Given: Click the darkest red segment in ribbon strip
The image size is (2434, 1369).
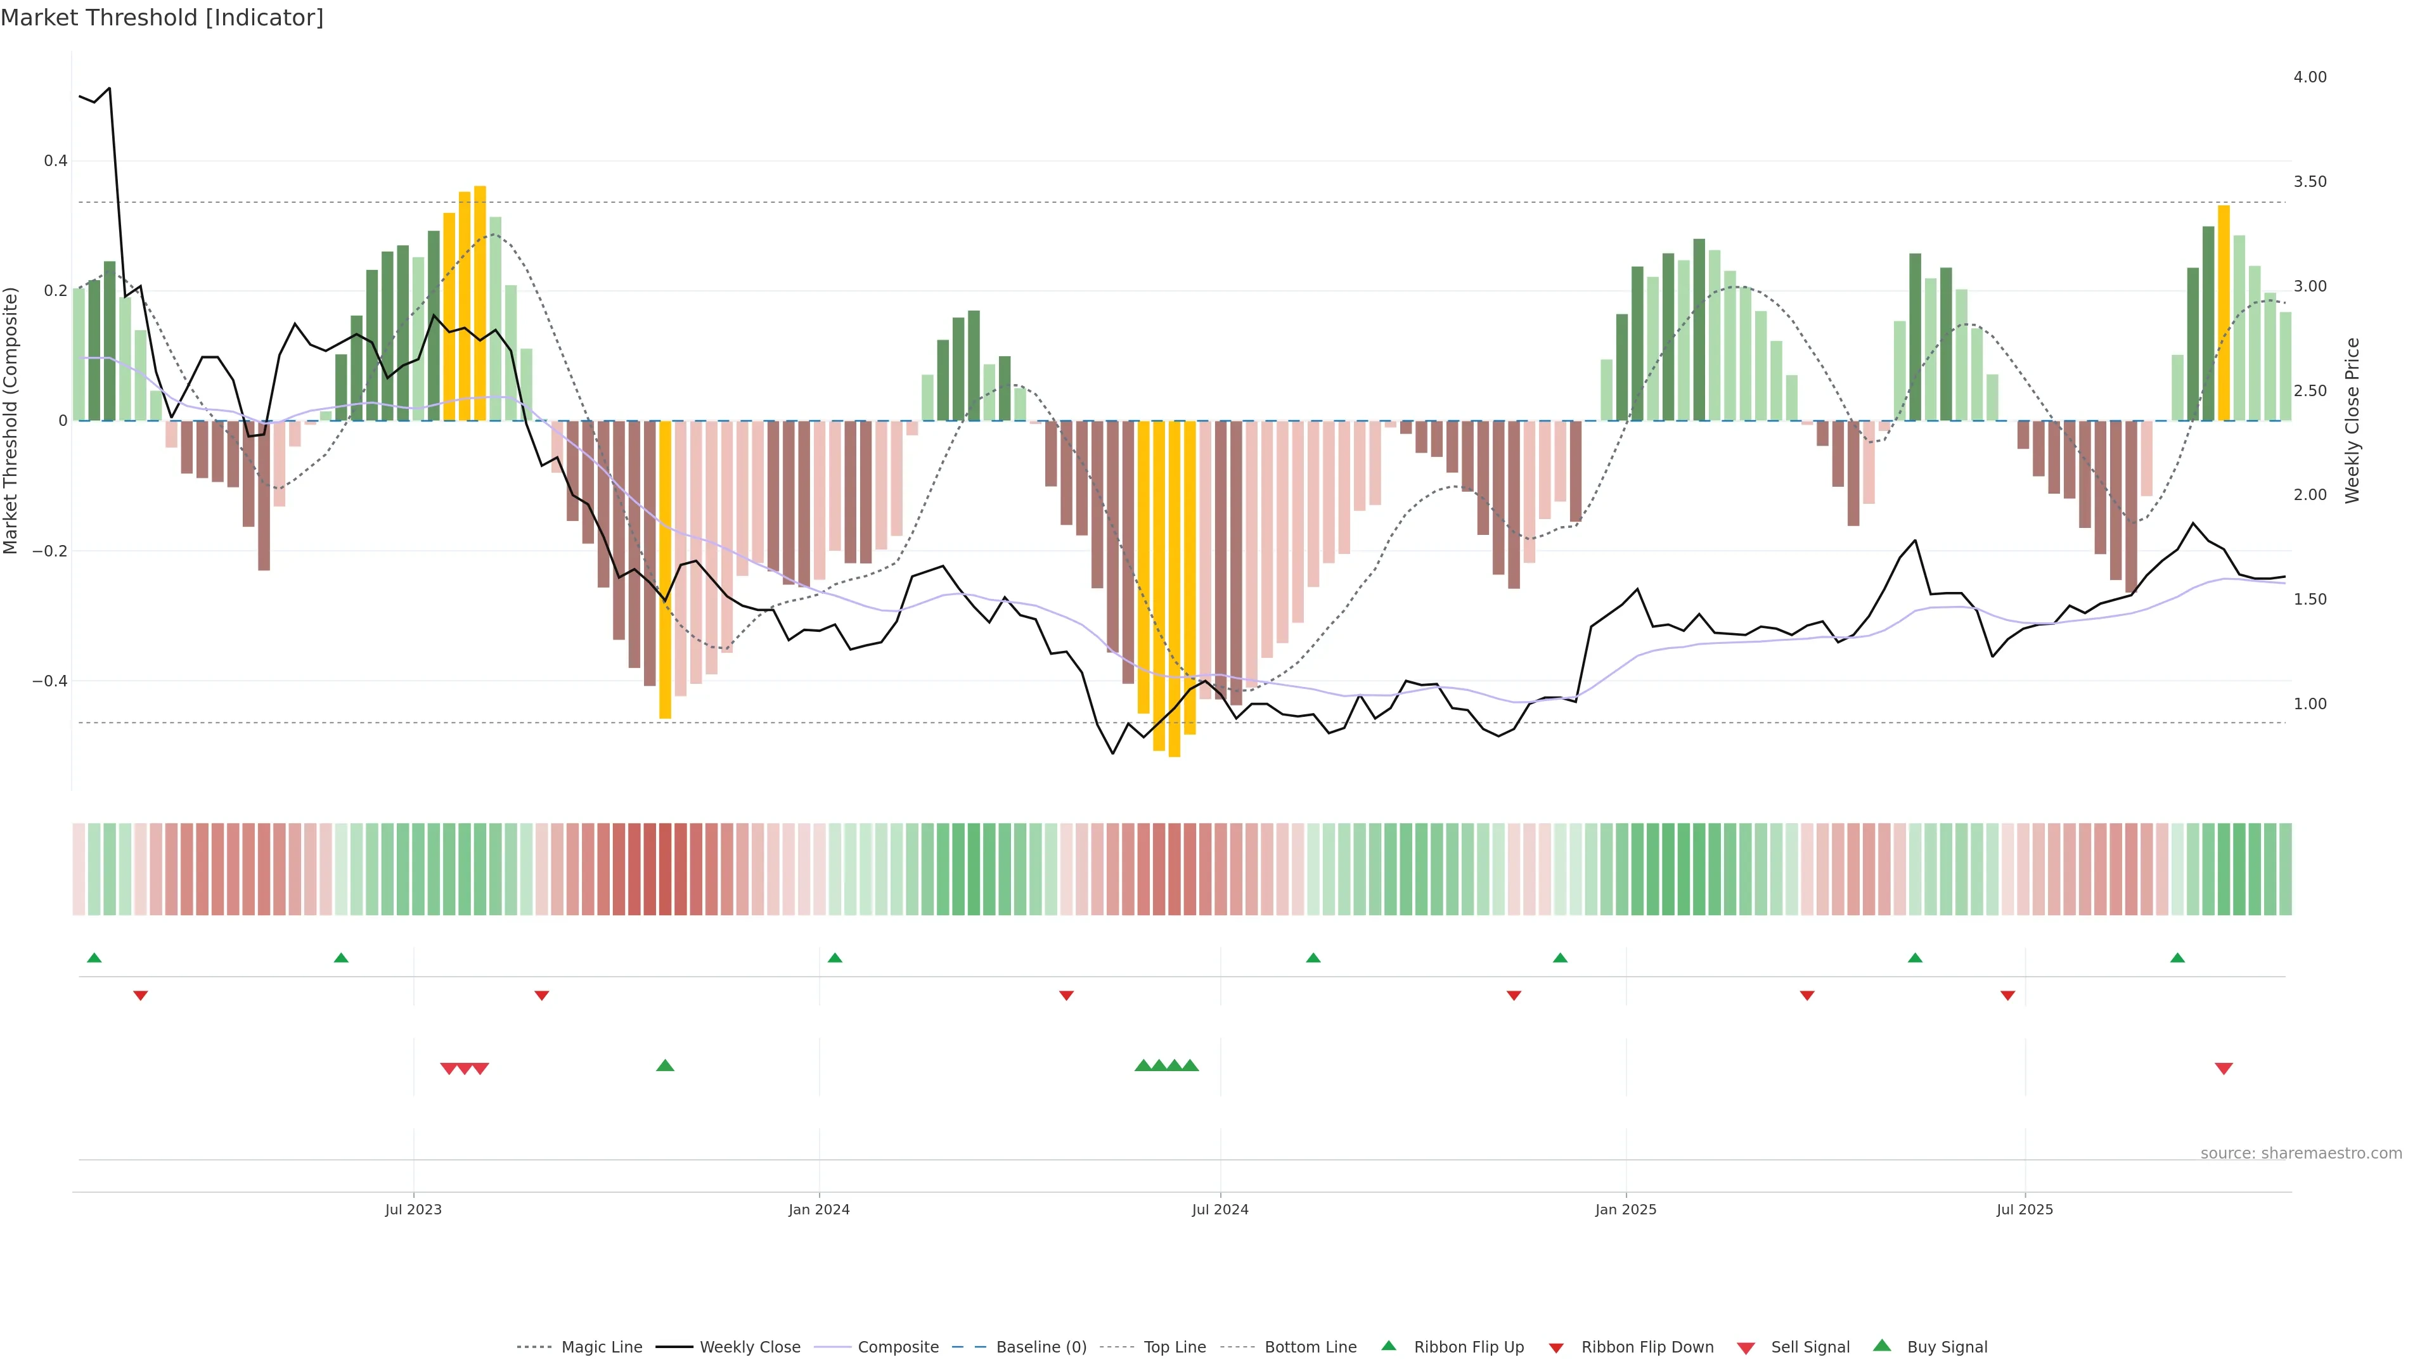Looking at the screenshot, I should coord(665,869).
